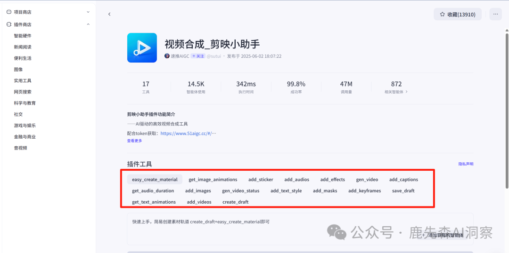
Task: Click 查看更多 to expand description
Action: click(135, 141)
